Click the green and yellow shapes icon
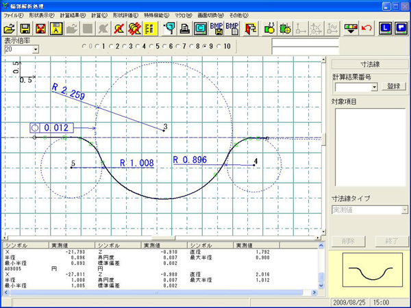411x308 pixels. pos(269,28)
